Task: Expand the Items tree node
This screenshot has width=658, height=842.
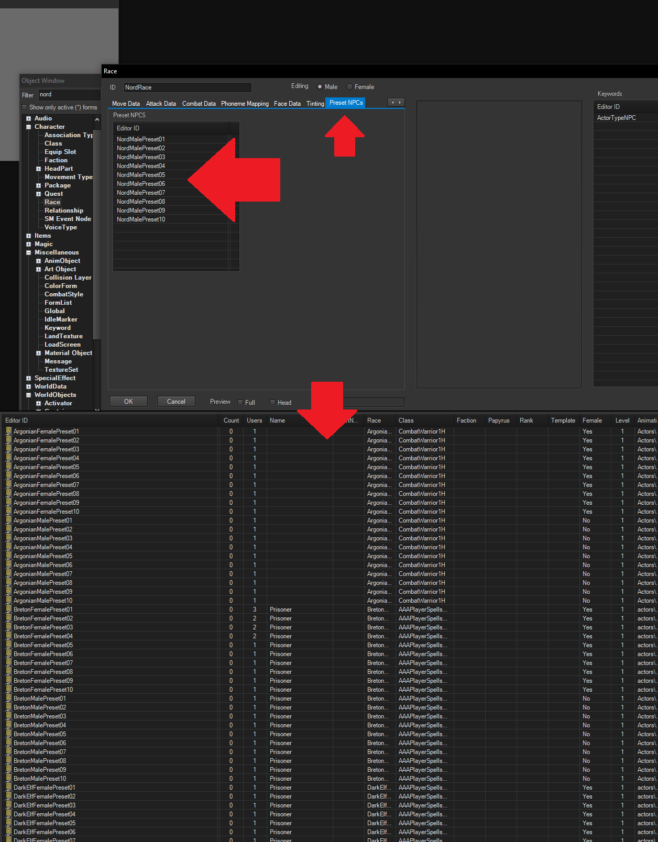Action: (x=29, y=236)
